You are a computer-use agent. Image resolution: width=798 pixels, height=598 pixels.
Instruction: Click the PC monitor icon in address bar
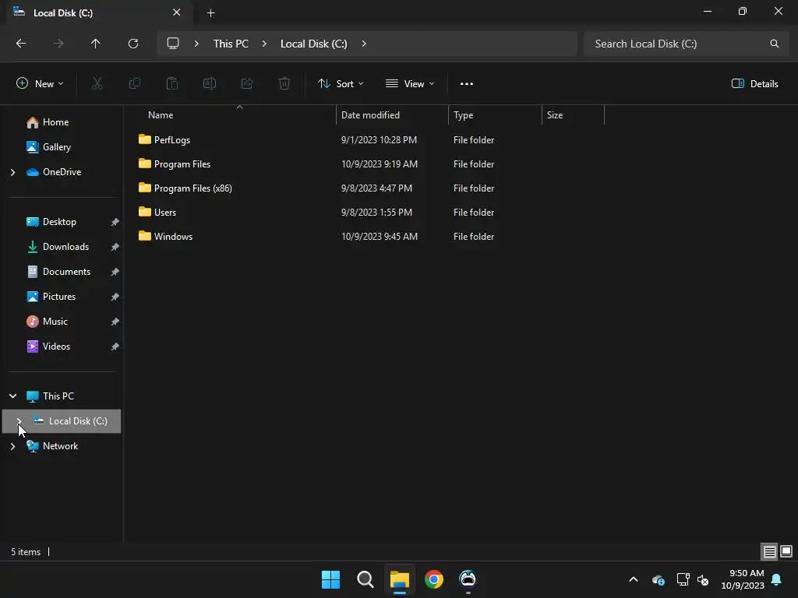(x=173, y=44)
